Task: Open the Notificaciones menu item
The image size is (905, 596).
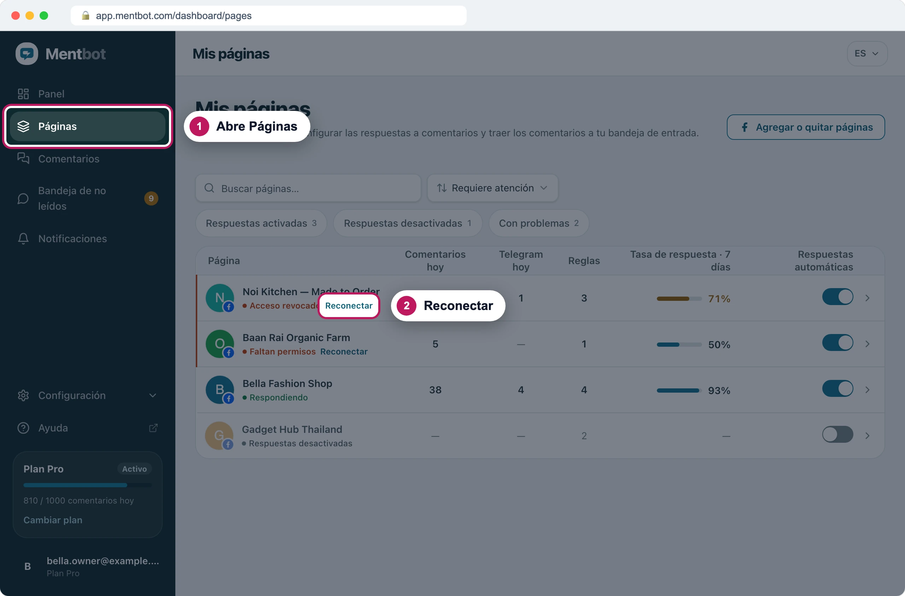Action: tap(88, 238)
